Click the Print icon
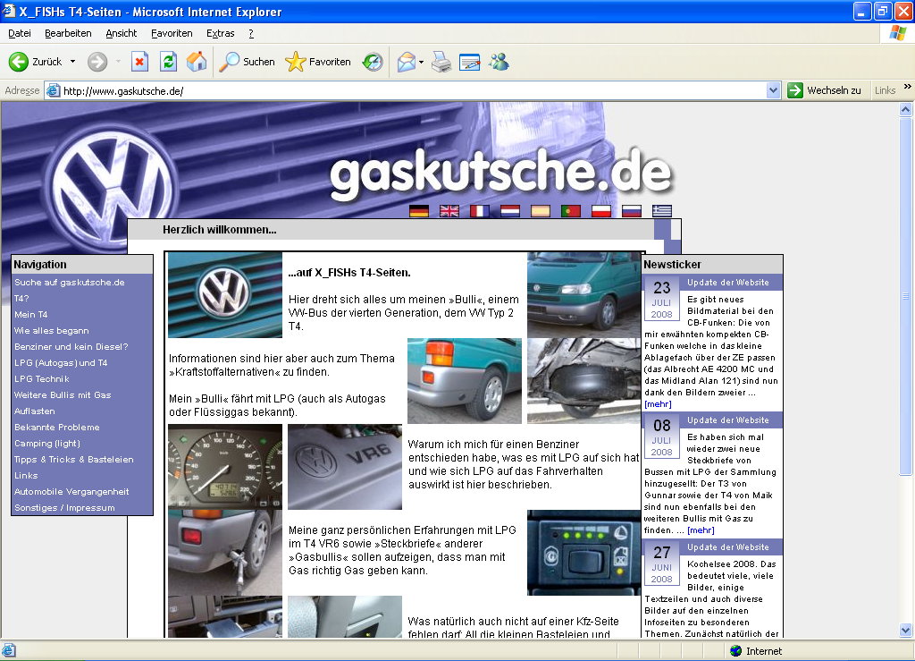This screenshot has height=661, width=915. (441, 62)
